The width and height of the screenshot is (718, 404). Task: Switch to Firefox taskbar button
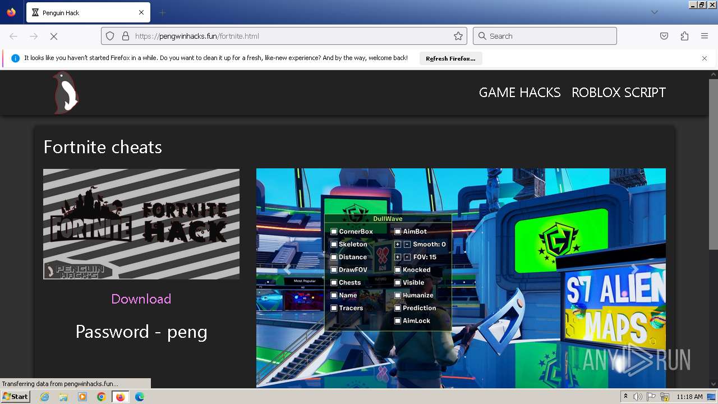tap(120, 397)
